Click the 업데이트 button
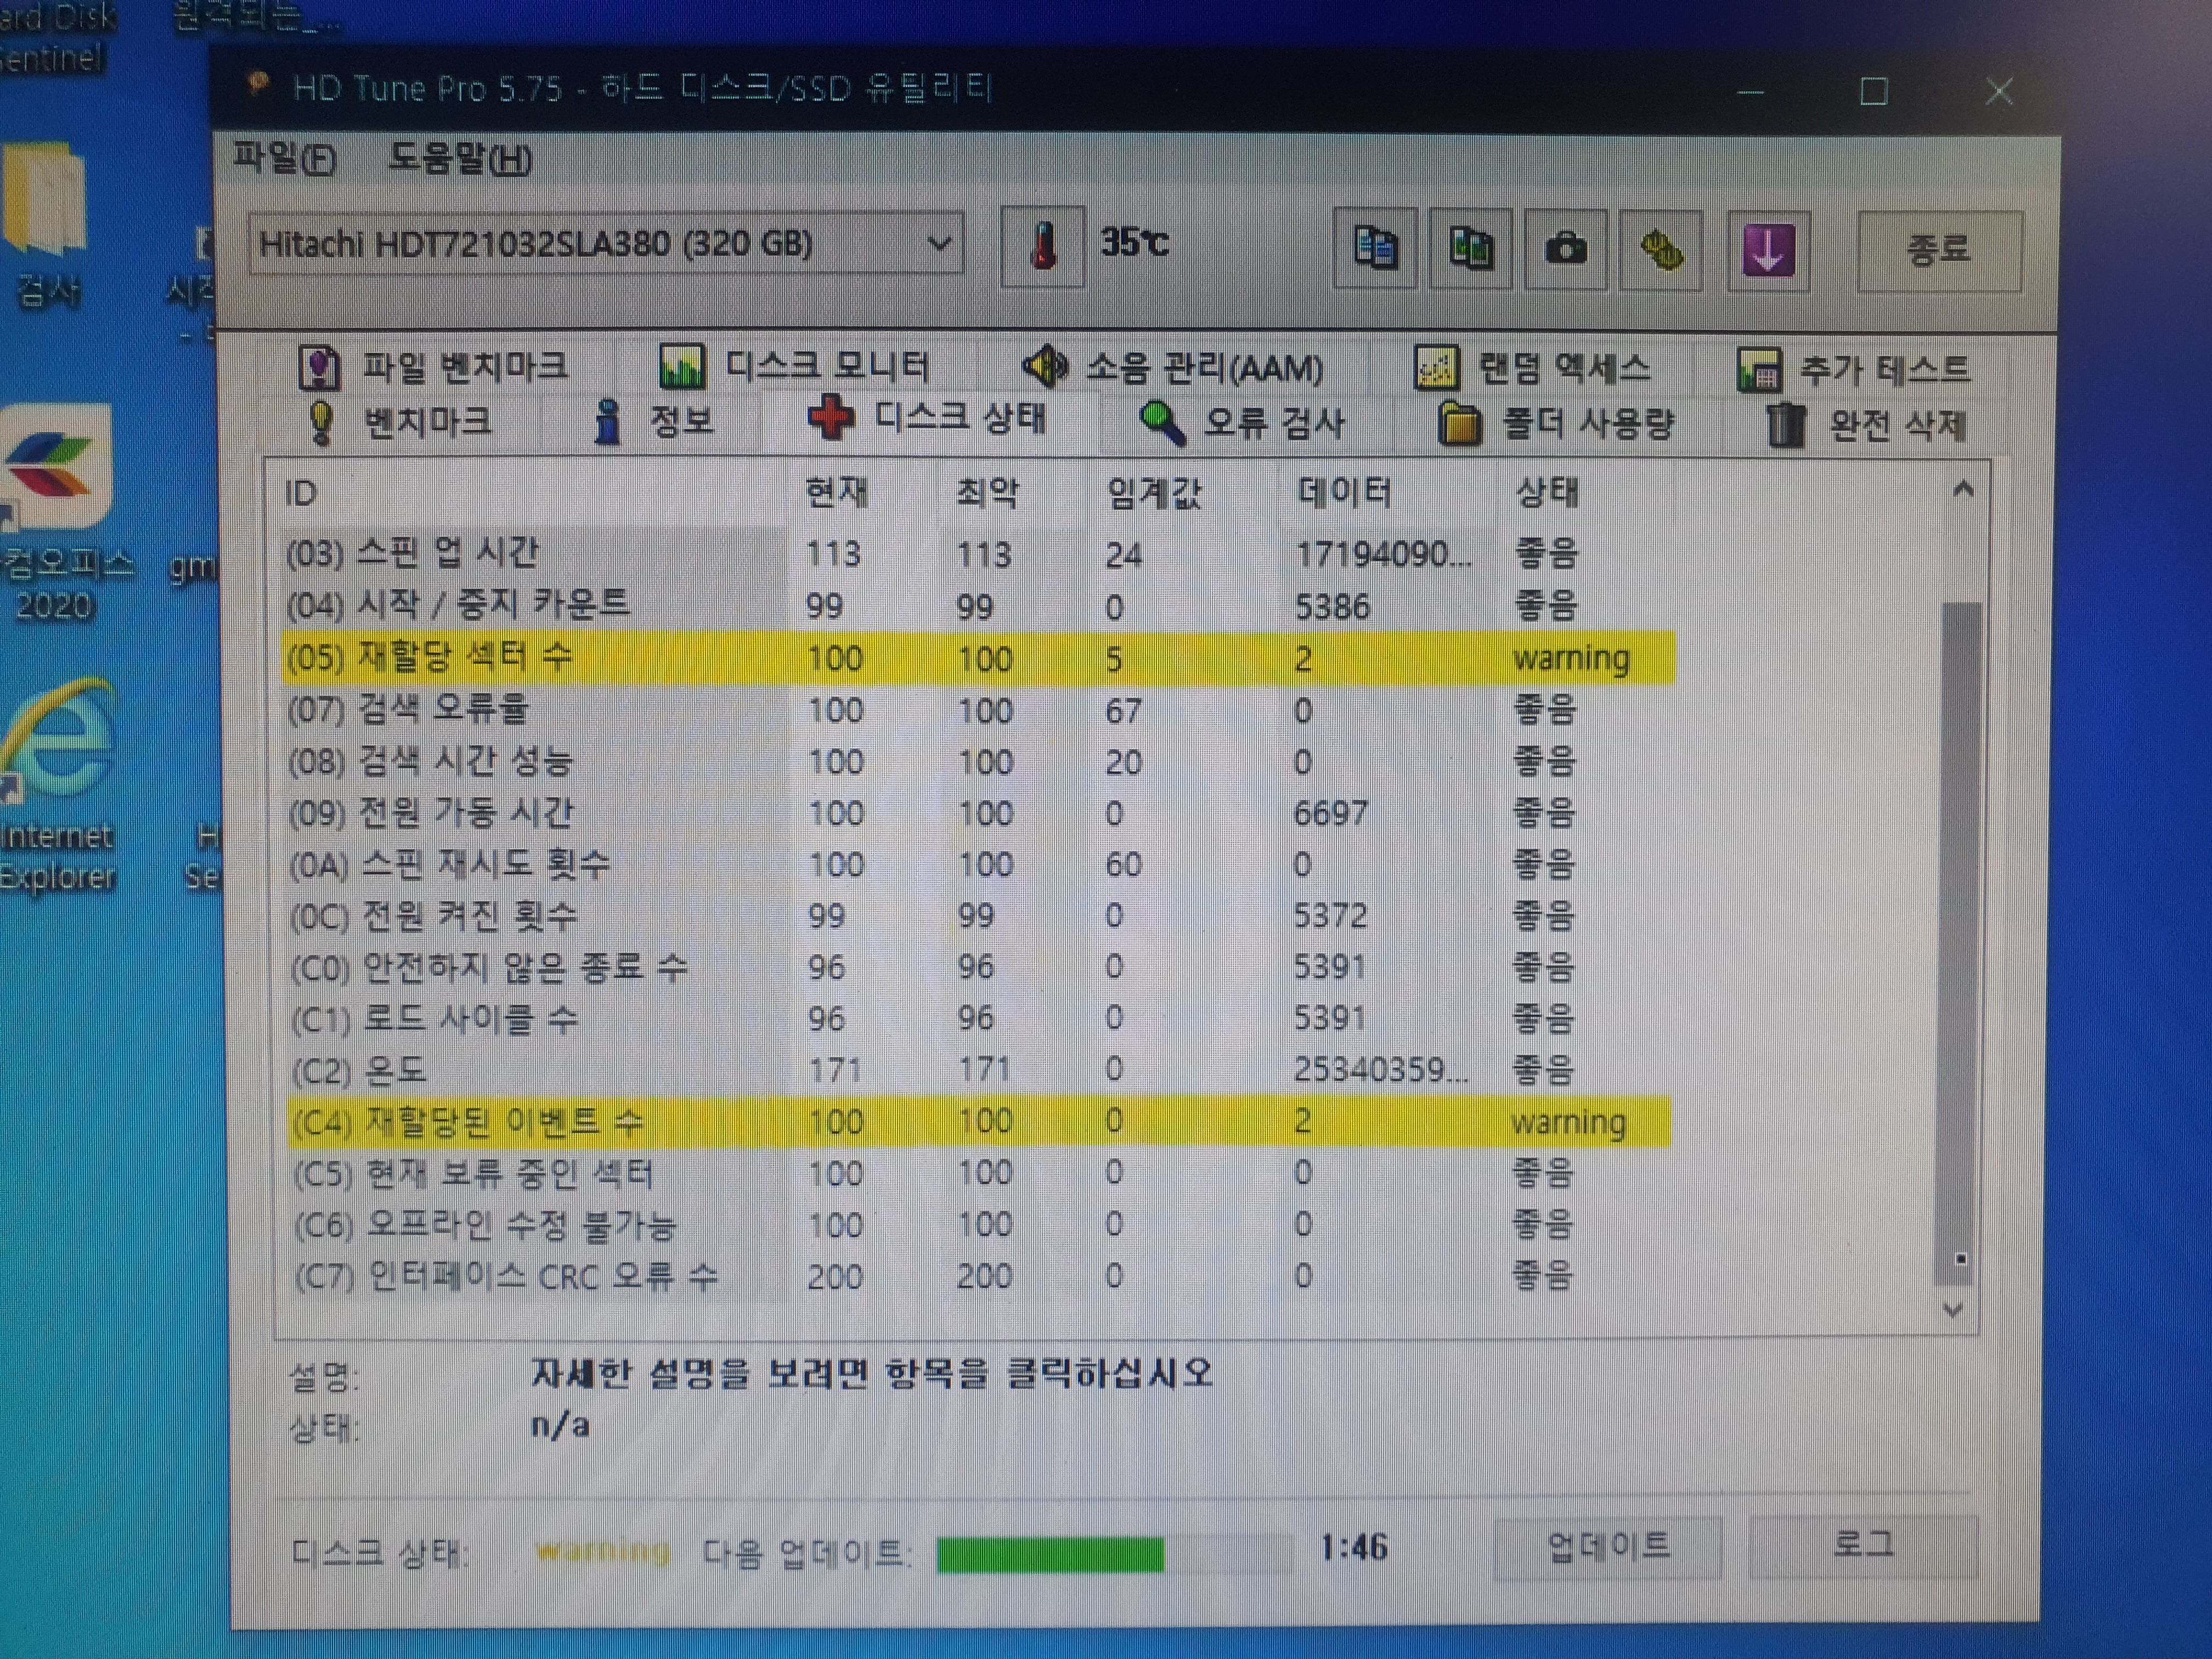2212x1659 pixels. 1607,1547
